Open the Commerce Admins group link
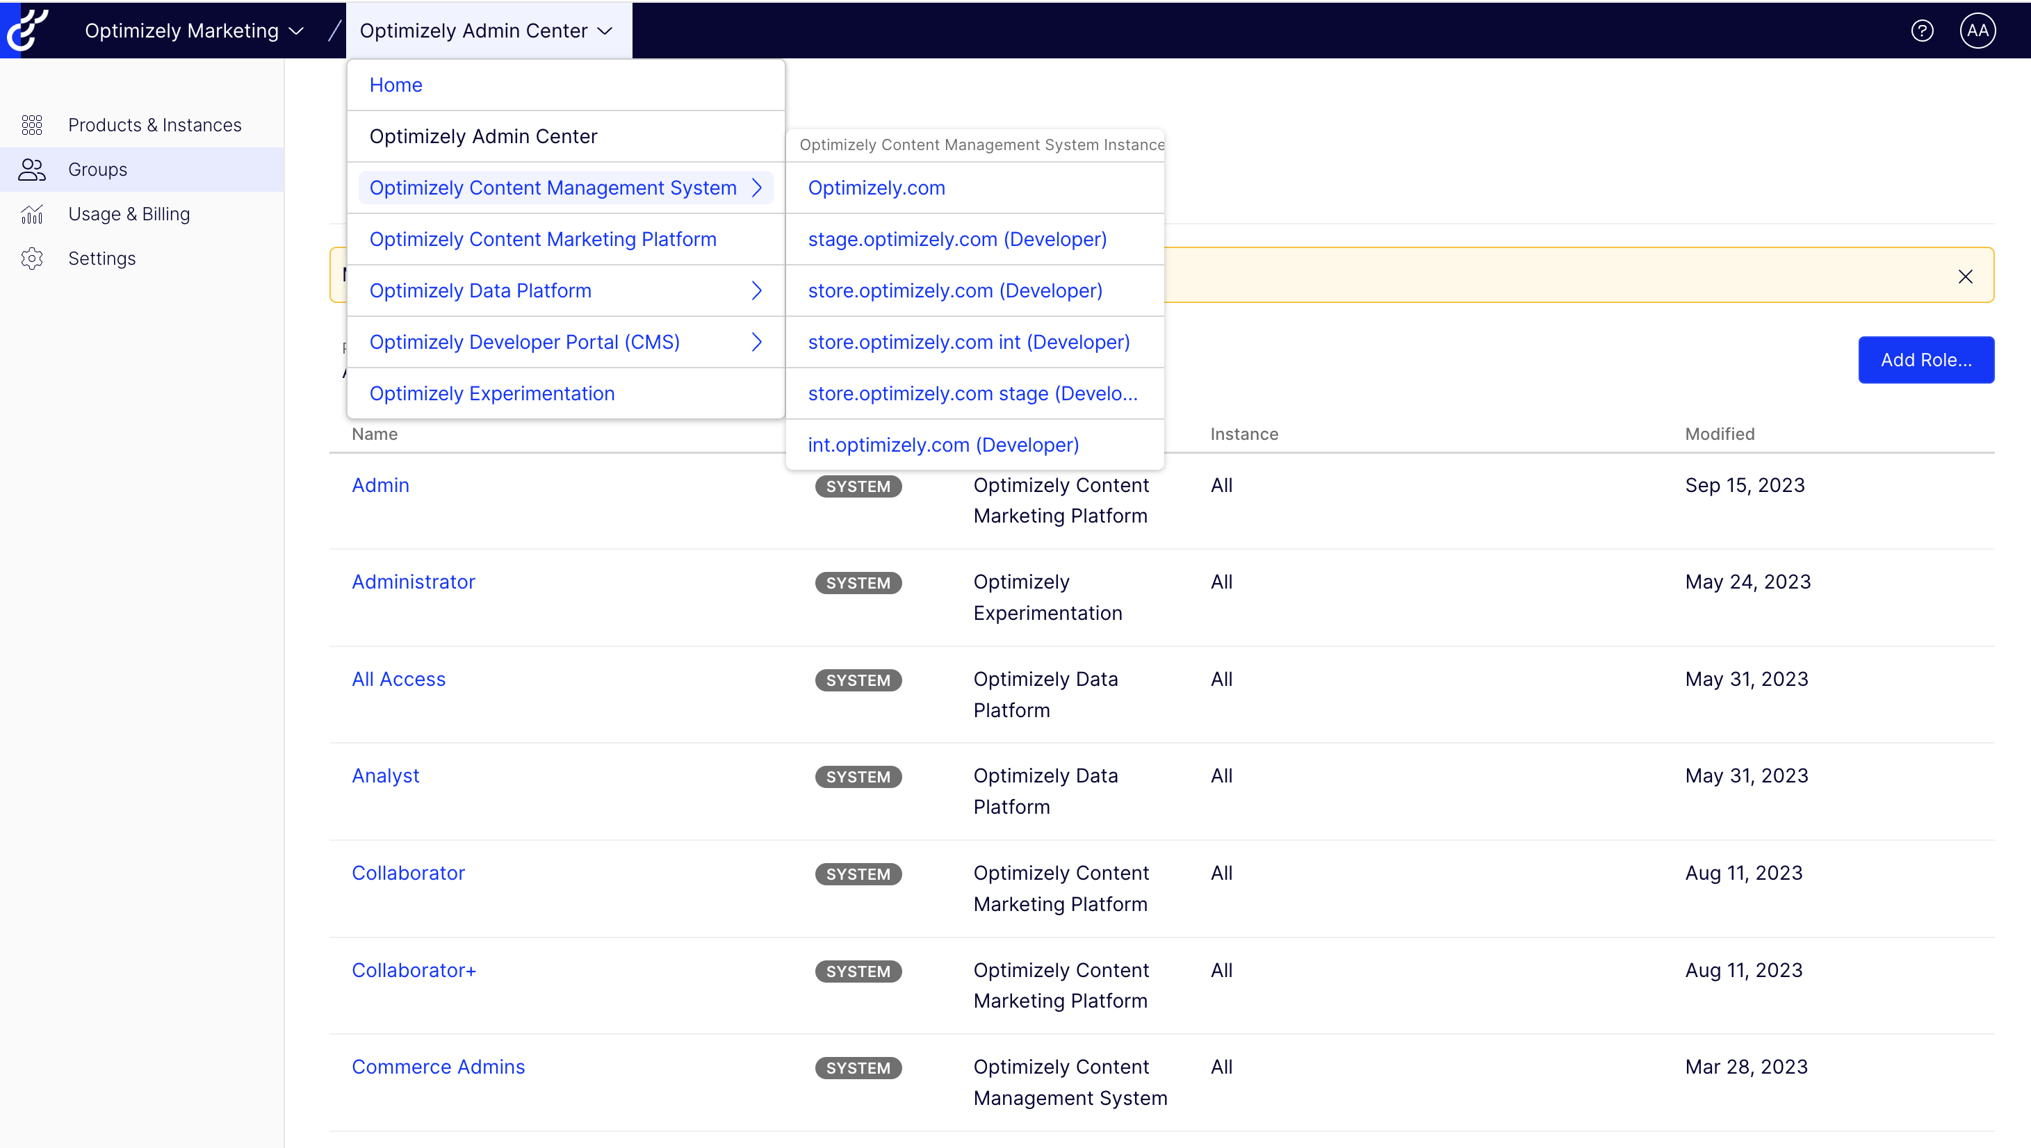The image size is (2031, 1148). [438, 1066]
